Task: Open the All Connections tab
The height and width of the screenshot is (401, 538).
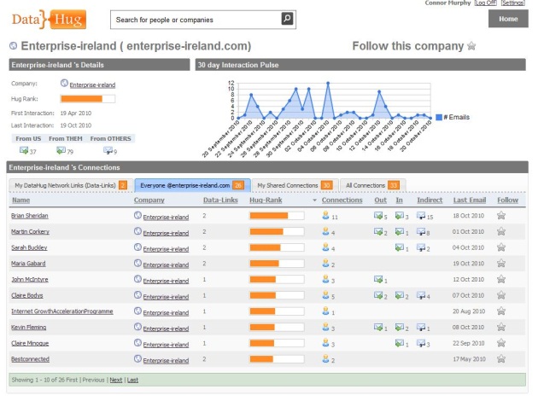Action: coord(365,184)
